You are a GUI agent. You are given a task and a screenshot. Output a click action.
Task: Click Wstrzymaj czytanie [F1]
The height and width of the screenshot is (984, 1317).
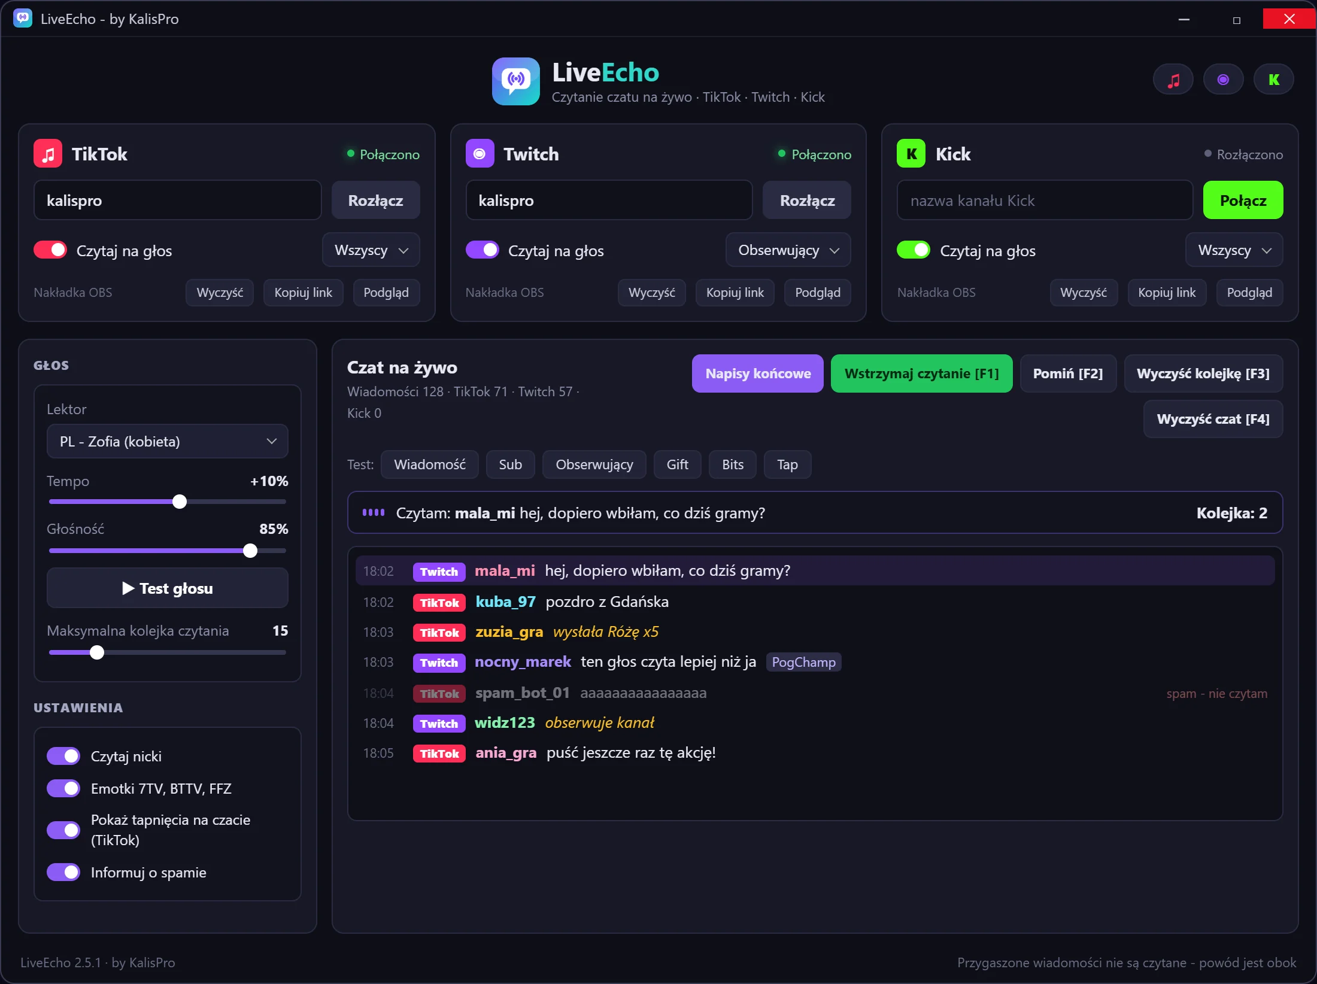(x=921, y=374)
